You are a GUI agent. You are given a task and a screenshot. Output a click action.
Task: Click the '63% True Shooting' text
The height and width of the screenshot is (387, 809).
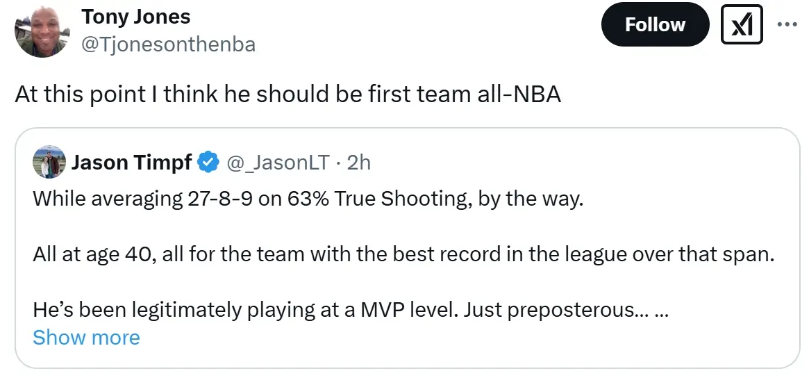(367, 199)
